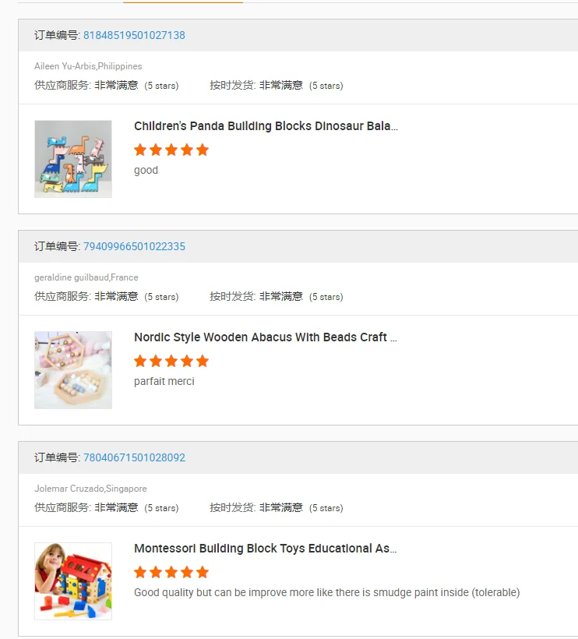Open order number 79409966501022335 link
This screenshot has height=639, width=578.
(134, 246)
